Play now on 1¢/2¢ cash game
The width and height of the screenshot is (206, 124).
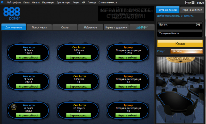(28, 58)
